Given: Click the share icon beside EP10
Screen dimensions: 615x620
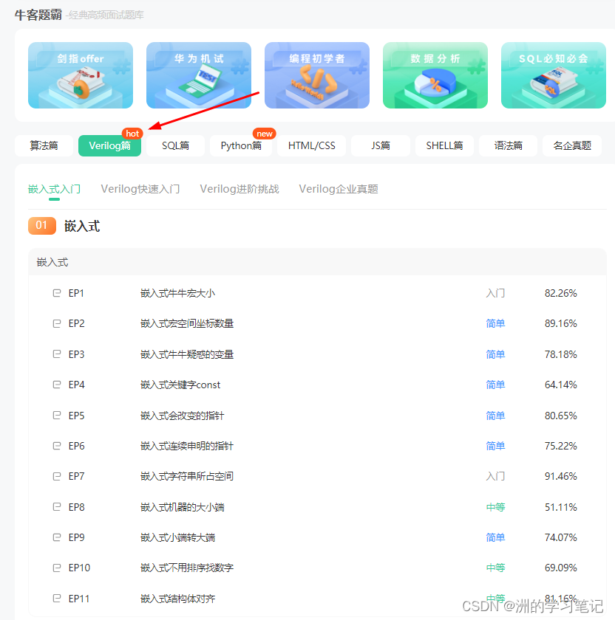Looking at the screenshot, I should pos(55,568).
